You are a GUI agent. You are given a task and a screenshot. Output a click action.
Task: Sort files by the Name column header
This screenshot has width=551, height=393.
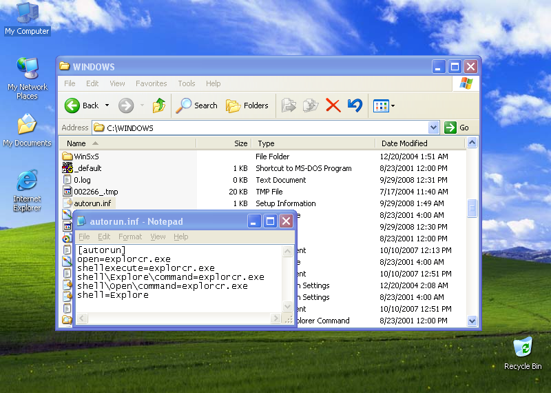(x=127, y=143)
